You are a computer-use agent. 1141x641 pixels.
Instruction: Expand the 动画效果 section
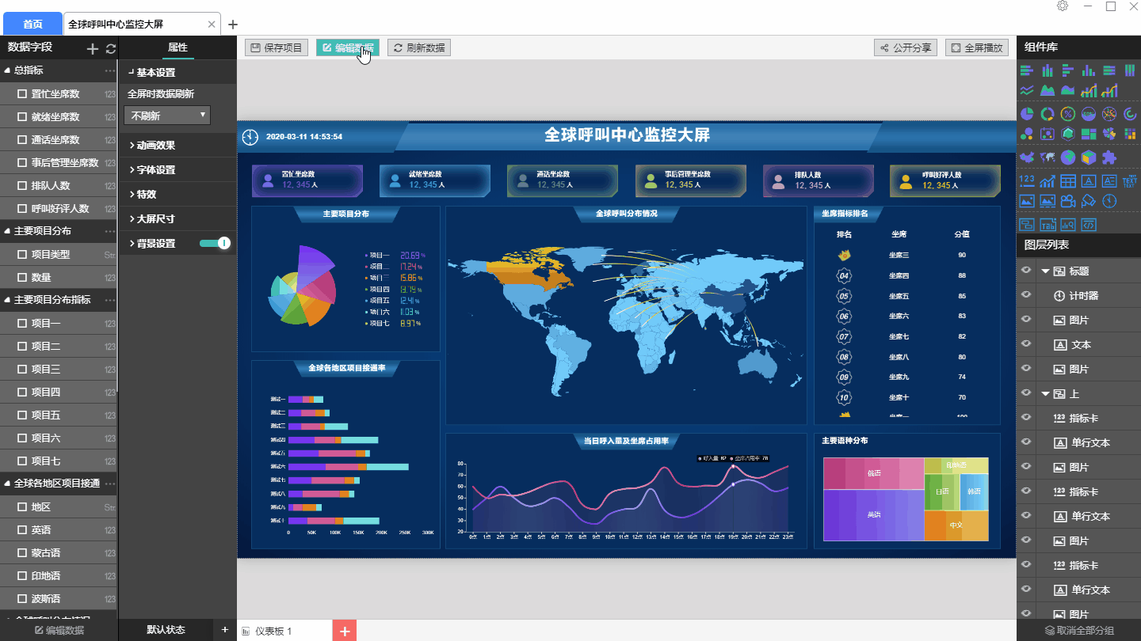tap(178, 146)
